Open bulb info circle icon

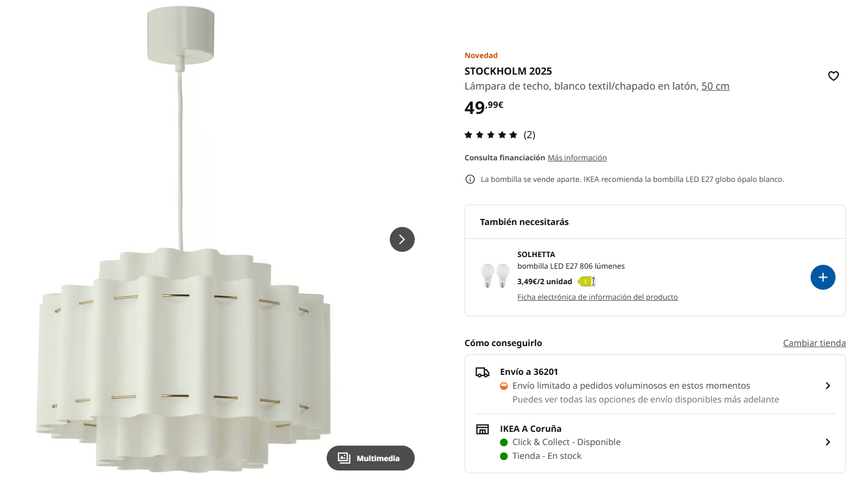pyautogui.click(x=470, y=179)
